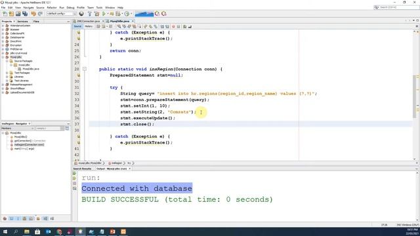Click the Shift Line Left icon
420x236 pixels.
coord(162,26)
